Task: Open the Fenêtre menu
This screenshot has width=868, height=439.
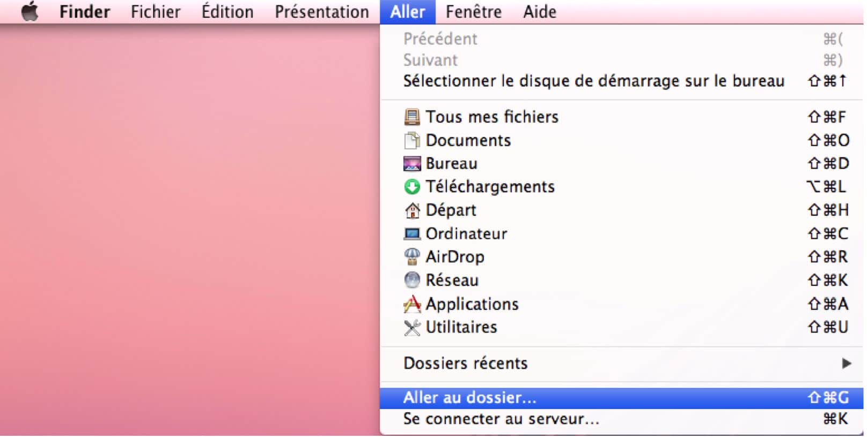Action: coord(474,12)
